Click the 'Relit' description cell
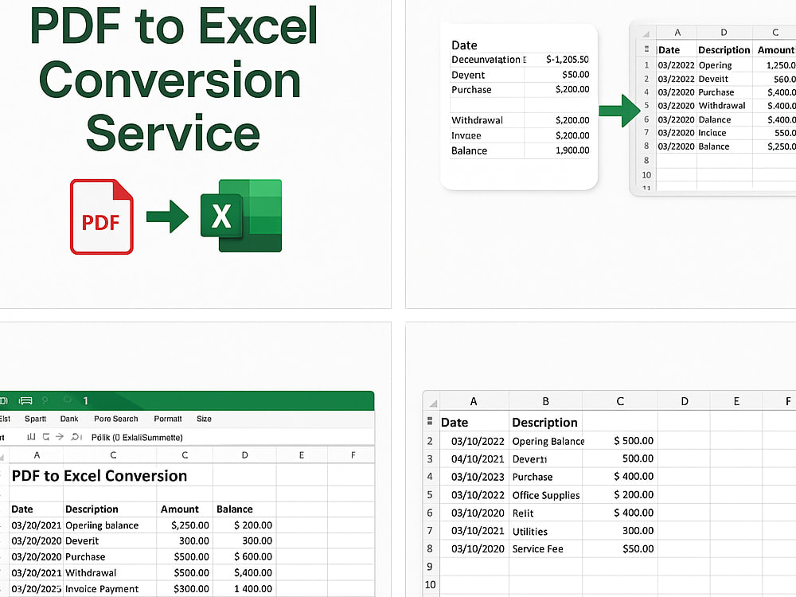This screenshot has height=597, width=796. (523, 513)
